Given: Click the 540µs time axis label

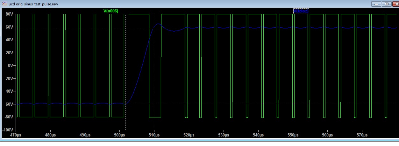Looking at the screenshot, I should click(258, 135).
